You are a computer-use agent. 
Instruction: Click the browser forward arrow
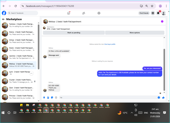[x=10, y=6]
